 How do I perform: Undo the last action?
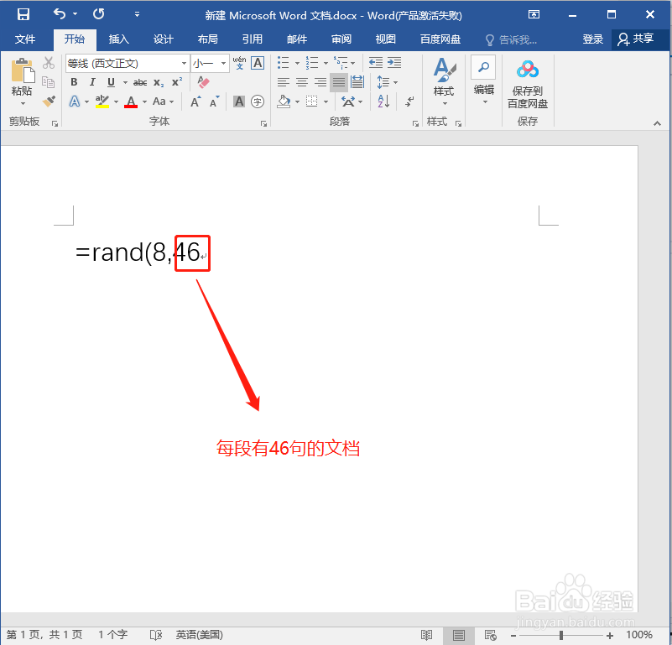[60, 14]
